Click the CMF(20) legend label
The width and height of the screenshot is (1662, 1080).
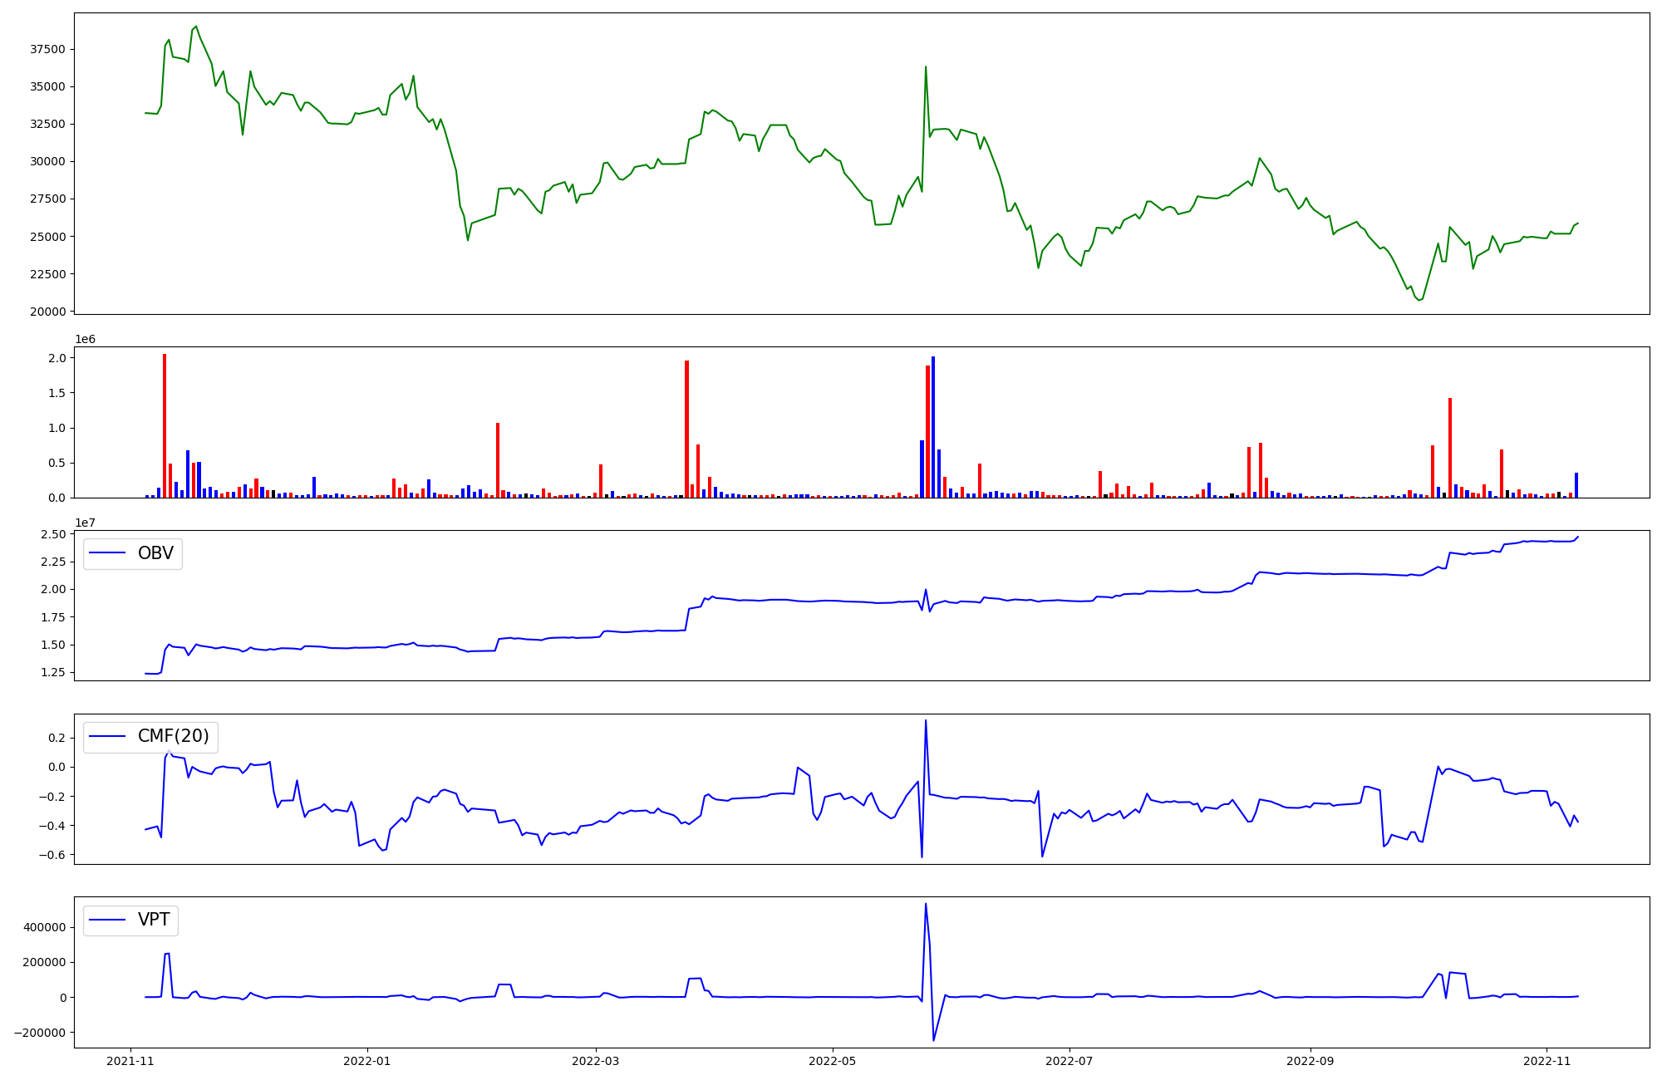point(173,737)
